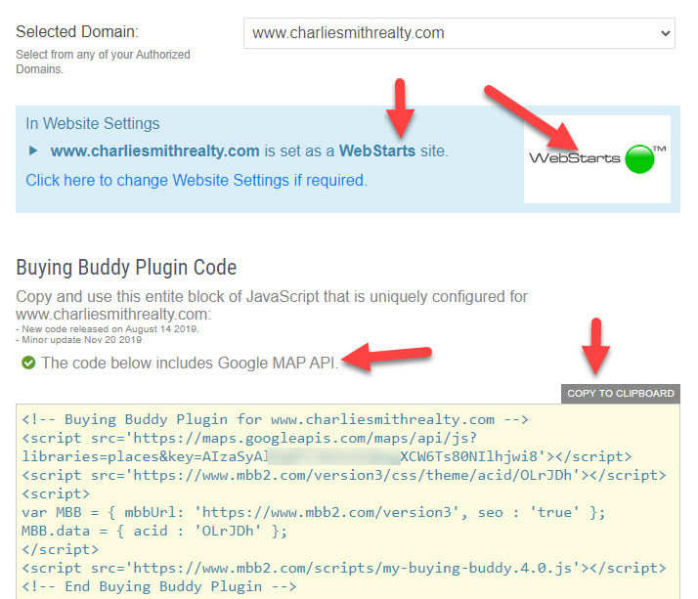Click the 'Buying Buddy Plugin Code' heading
This screenshot has height=599, width=698.
126,268
